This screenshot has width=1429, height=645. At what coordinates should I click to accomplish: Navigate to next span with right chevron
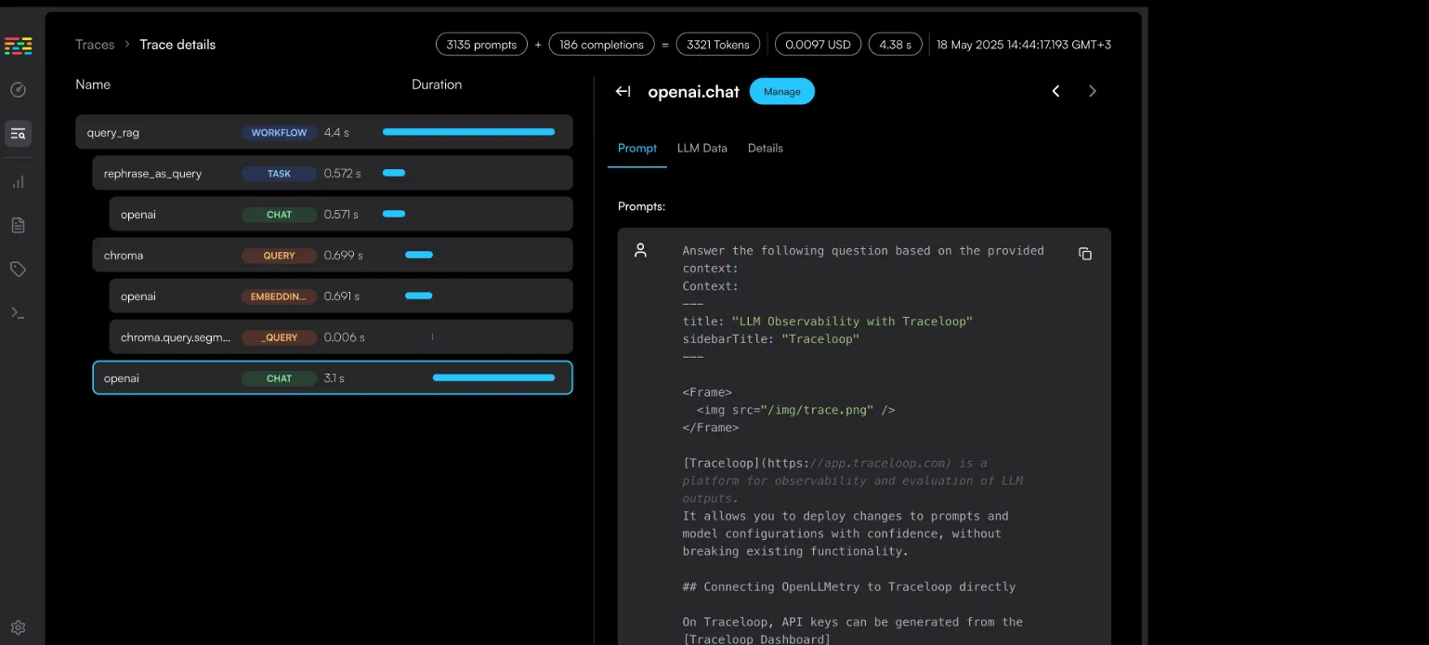click(1093, 91)
